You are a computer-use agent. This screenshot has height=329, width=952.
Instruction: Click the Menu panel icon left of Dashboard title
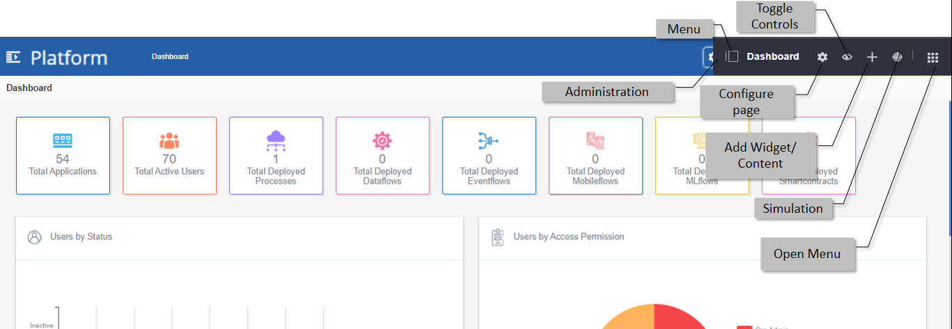tap(732, 56)
